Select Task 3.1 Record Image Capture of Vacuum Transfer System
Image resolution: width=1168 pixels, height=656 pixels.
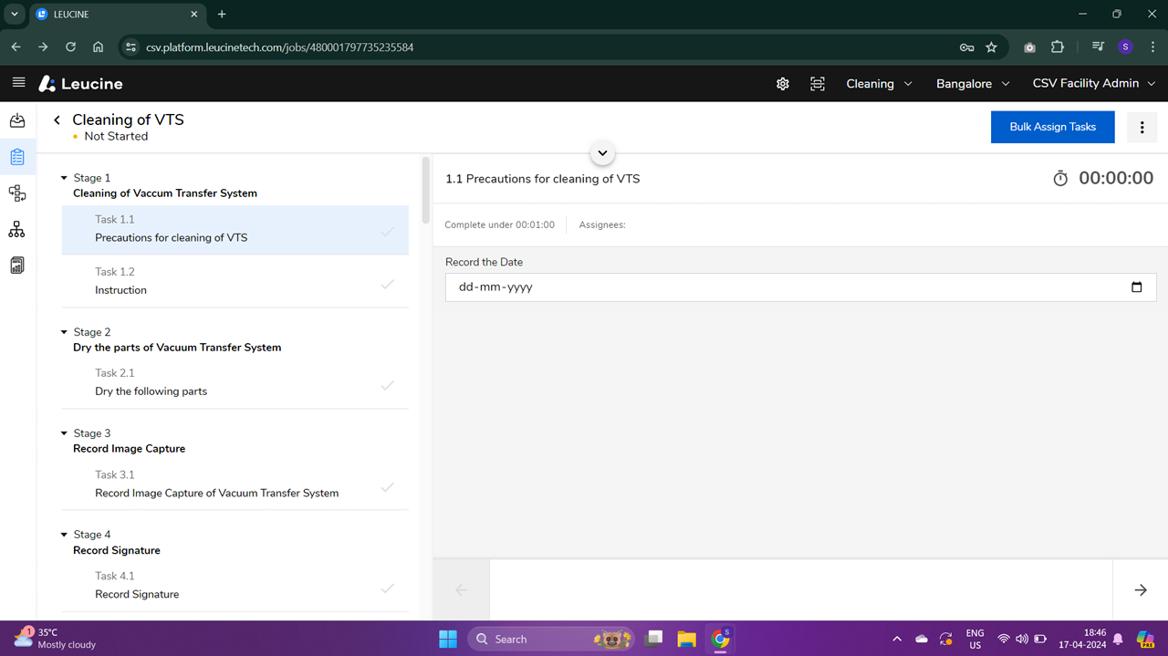[x=235, y=484]
